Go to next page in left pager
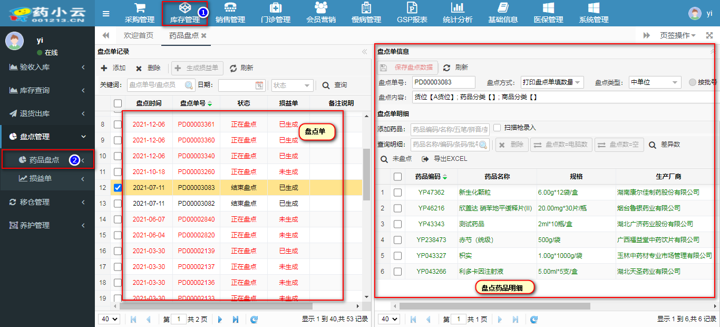The height and width of the screenshot is (327, 720). [x=220, y=319]
